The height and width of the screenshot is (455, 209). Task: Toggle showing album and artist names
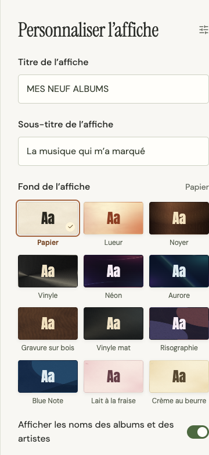pos(198,432)
